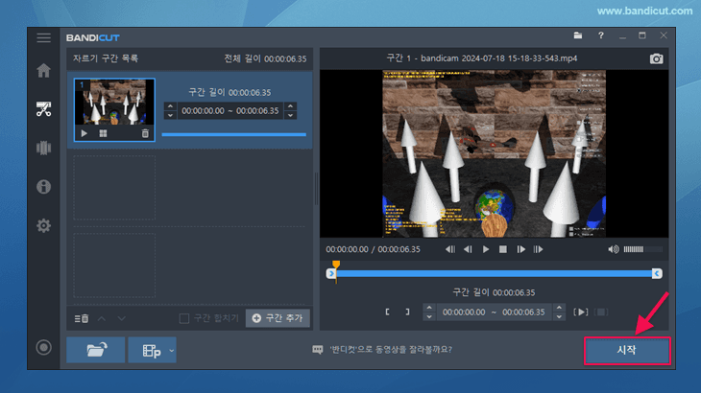Play the video preview
The height and width of the screenshot is (393, 701).
(x=486, y=249)
